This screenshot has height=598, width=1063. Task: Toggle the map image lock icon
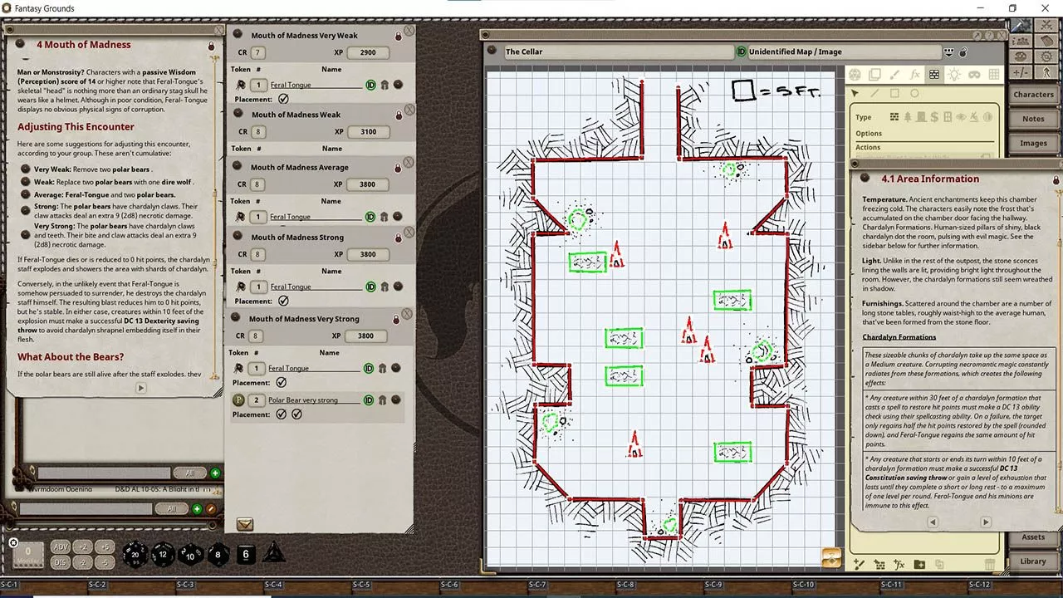pyautogui.click(x=963, y=51)
